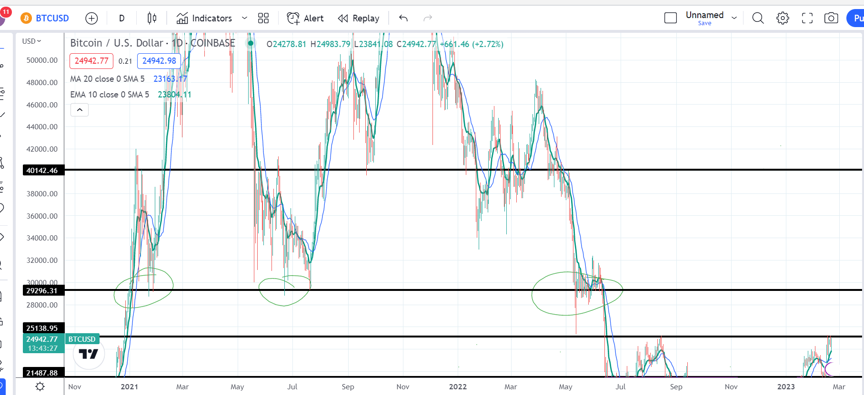Select the 21487.88 horizontal line price label
This screenshot has width=864, height=395.
click(x=43, y=373)
